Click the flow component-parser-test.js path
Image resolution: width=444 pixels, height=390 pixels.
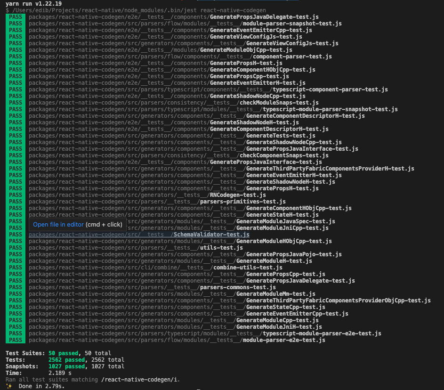click(180, 57)
